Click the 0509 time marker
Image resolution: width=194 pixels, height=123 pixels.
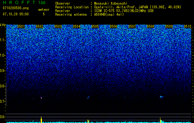click(169, 26)
